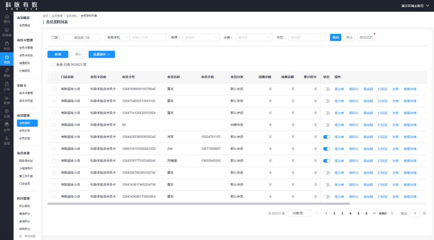The width and height of the screenshot is (434, 240).
Task: Open 储值规则 submenu item
Action: point(25,63)
